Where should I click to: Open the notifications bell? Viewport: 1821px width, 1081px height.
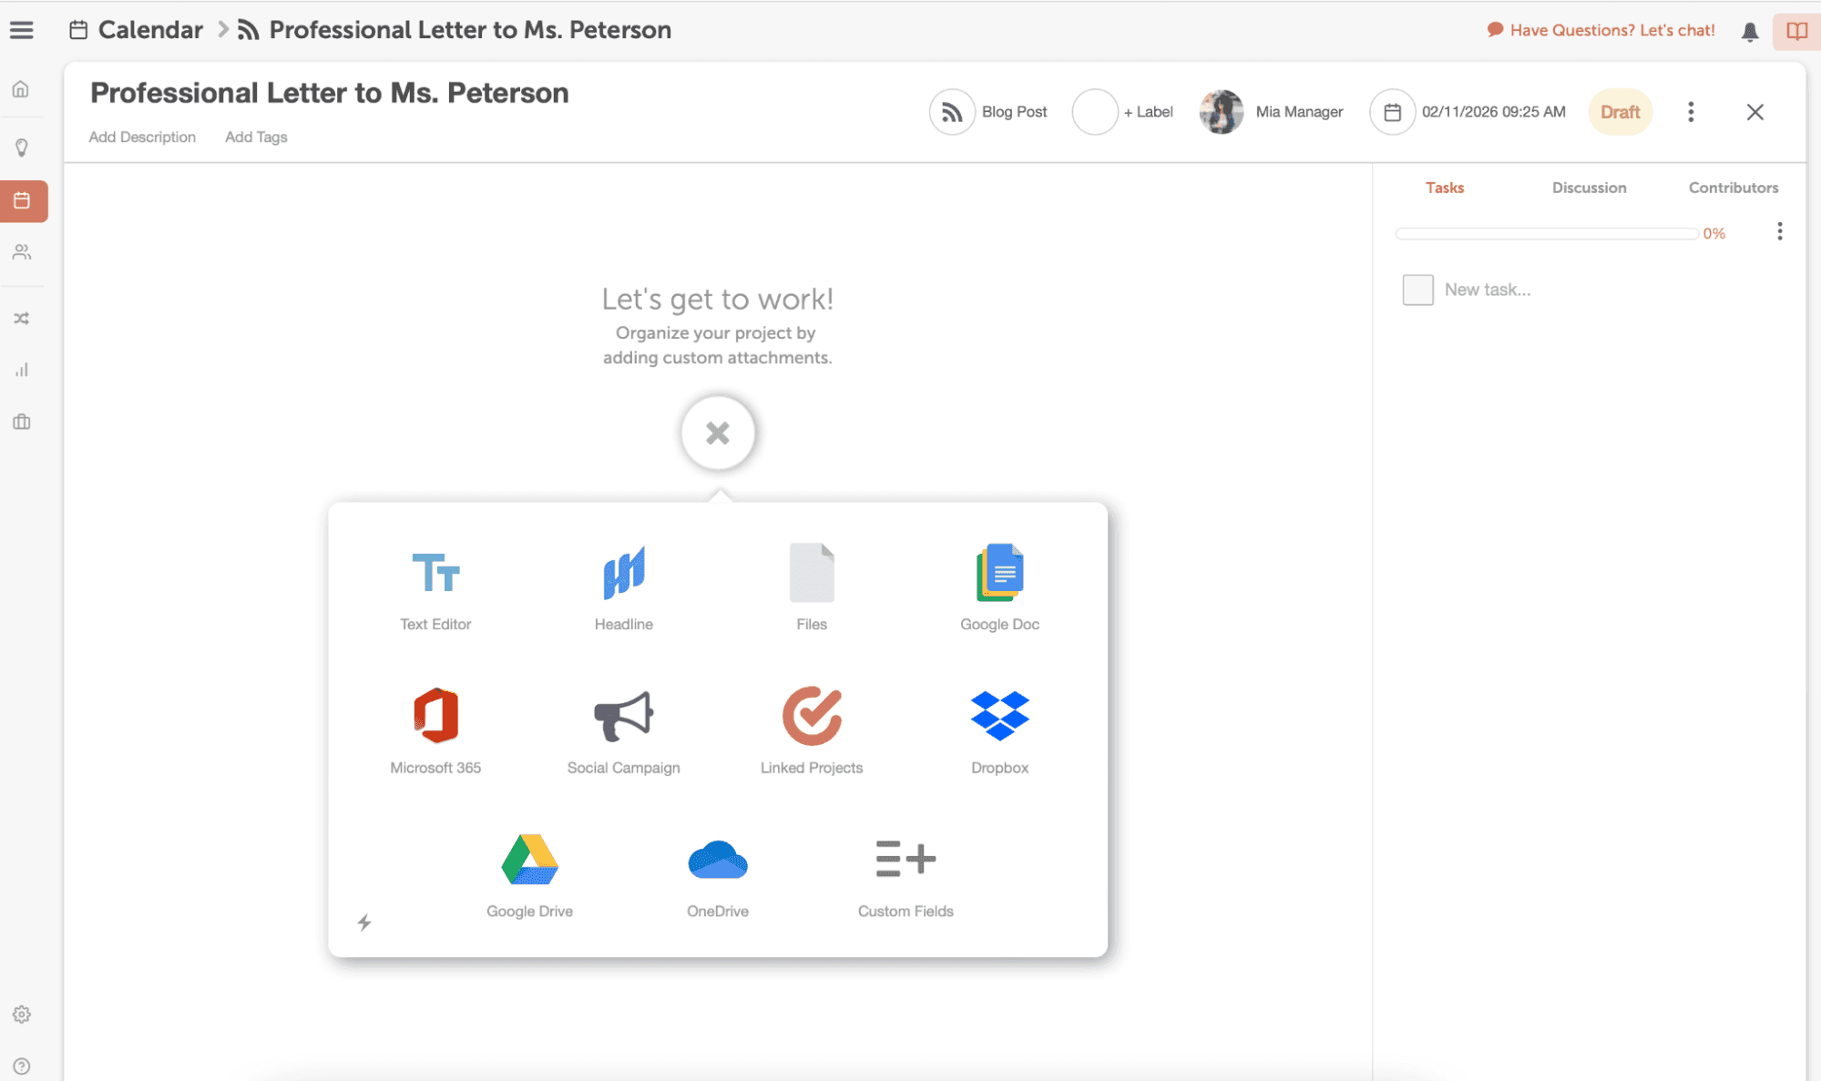click(1749, 30)
